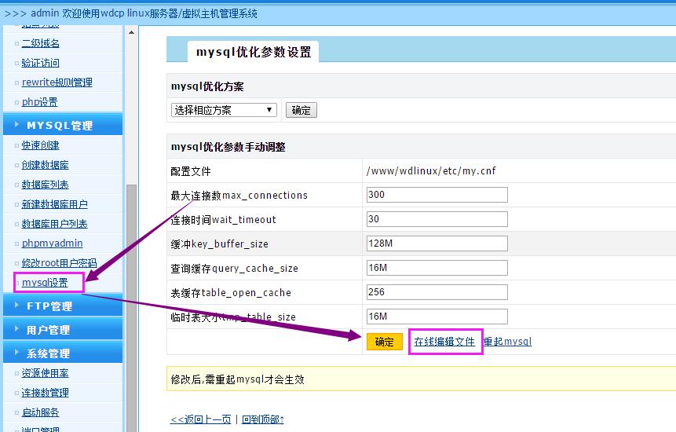The image size is (676, 432).
Task: Open the 新建数据库用户 link
Action: tap(55, 204)
